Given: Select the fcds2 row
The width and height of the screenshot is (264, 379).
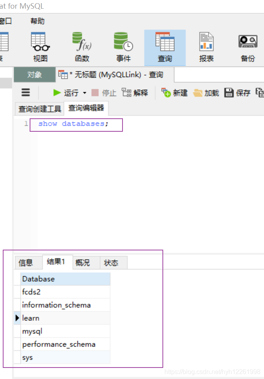Looking at the screenshot, I should [x=65, y=292].
